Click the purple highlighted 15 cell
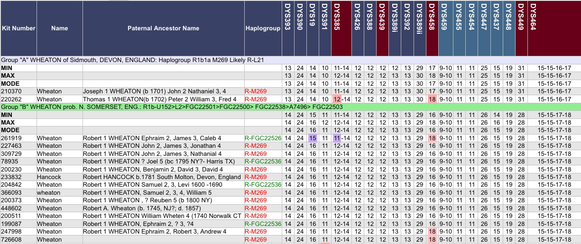 pyautogui.click(x=312, y=138)
